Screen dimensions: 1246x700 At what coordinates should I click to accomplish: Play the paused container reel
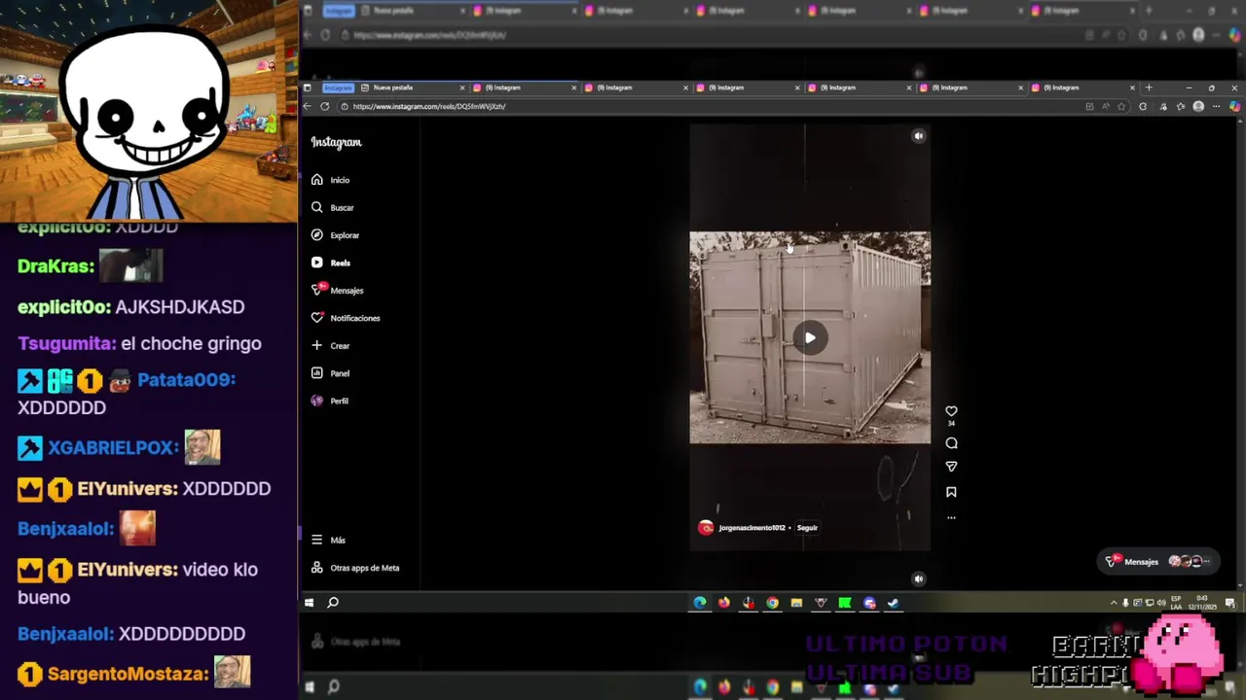[810, 337]
